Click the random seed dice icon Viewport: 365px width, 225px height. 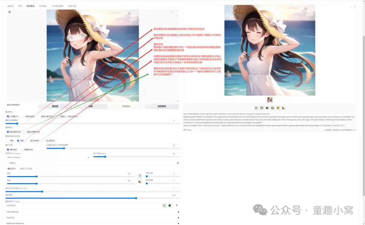(x=164, y=205)
